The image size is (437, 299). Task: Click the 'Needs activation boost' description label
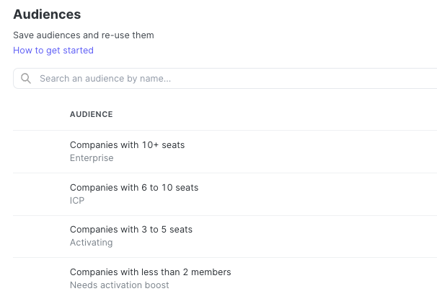click(119, 285)
